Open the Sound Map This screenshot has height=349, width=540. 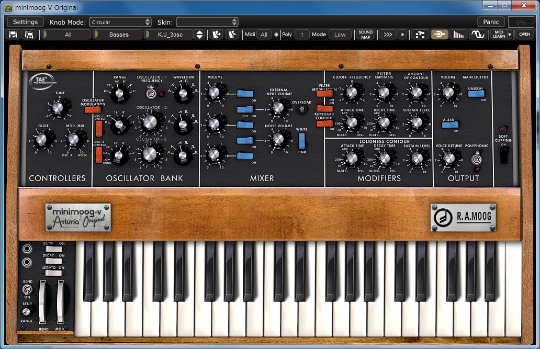point(365,35)
